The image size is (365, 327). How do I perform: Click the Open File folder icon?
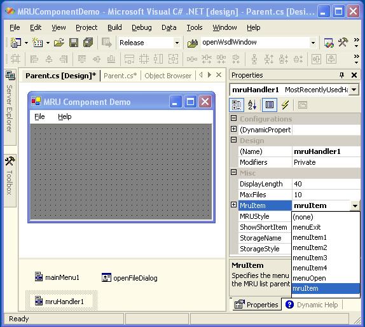coord(59,43)
